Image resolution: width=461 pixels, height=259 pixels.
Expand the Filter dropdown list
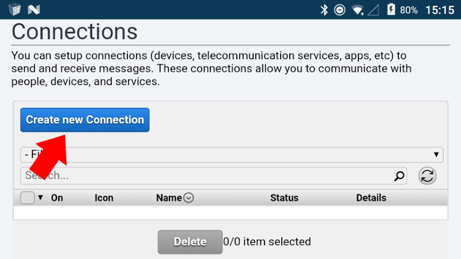232,155
